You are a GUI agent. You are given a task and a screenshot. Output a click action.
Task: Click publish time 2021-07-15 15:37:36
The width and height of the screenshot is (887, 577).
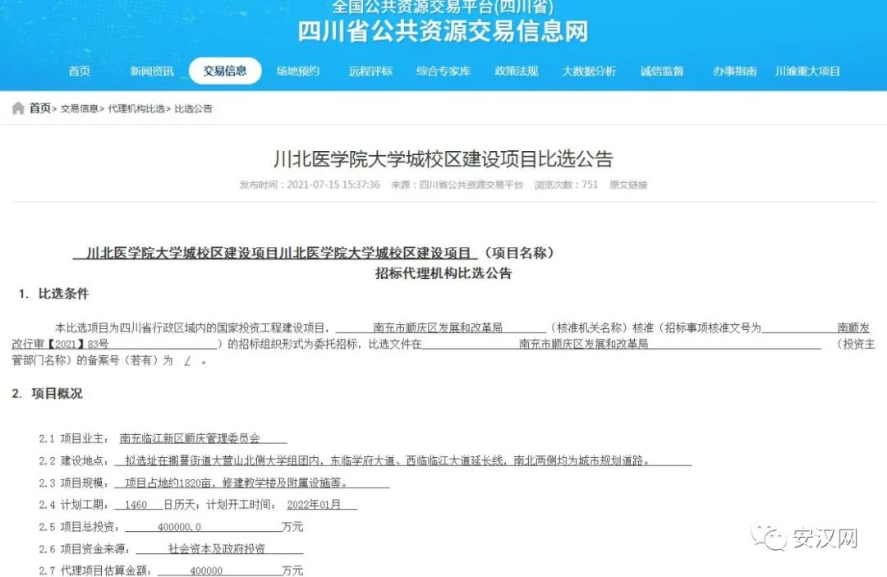point(333,185)
